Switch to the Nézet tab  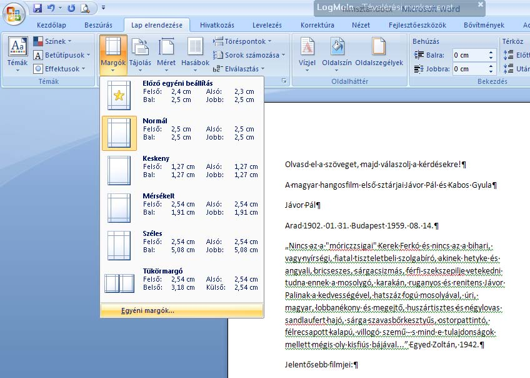coord(361,25)
